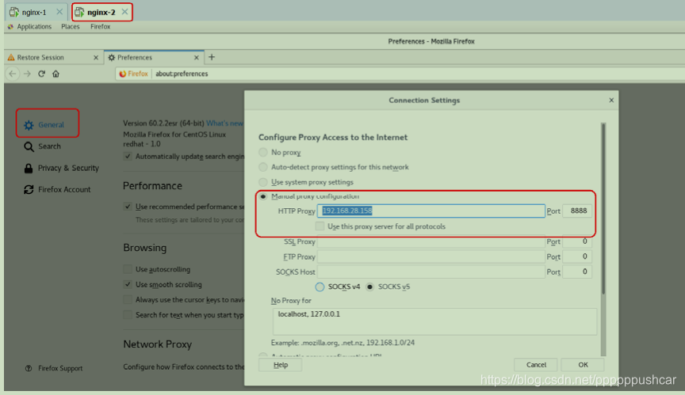The width and height of the screenshot is (685, 395).
Task: Go to the home page icon
Action: click(x=55, y=74)
